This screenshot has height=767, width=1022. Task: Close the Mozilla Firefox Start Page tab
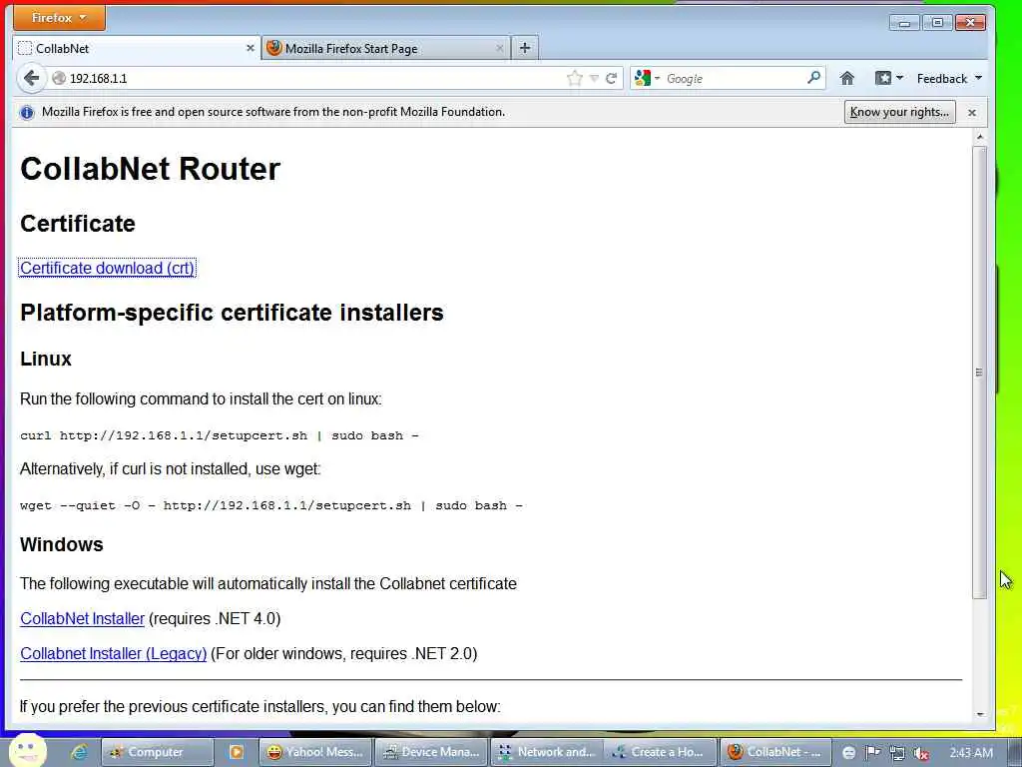(499, 48)
